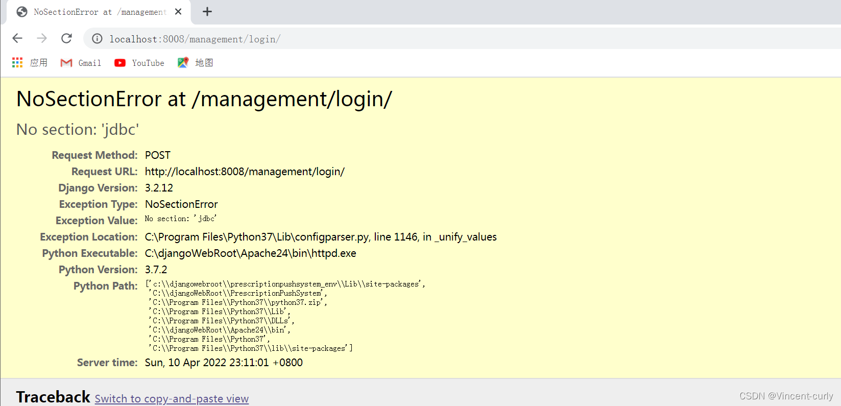Select the NoSectionError at /management tab
841x406 pixels.
tap(97, 12)
